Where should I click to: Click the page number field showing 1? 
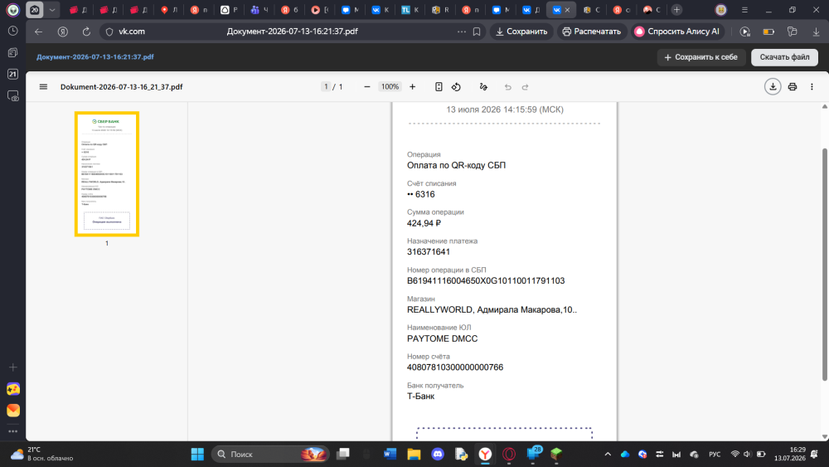point(326,87)
